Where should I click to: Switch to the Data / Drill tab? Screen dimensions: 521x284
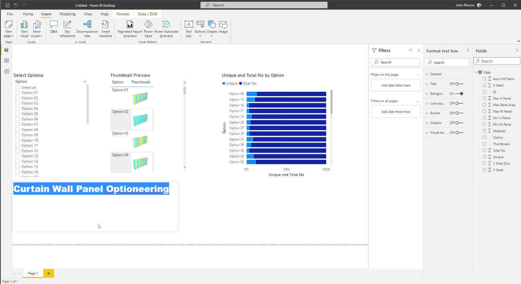coord(147,14)
